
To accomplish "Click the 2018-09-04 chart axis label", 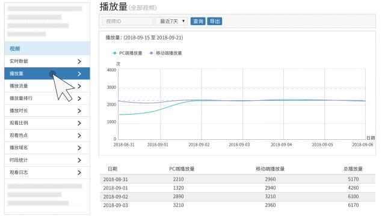I will click(281, 145).
